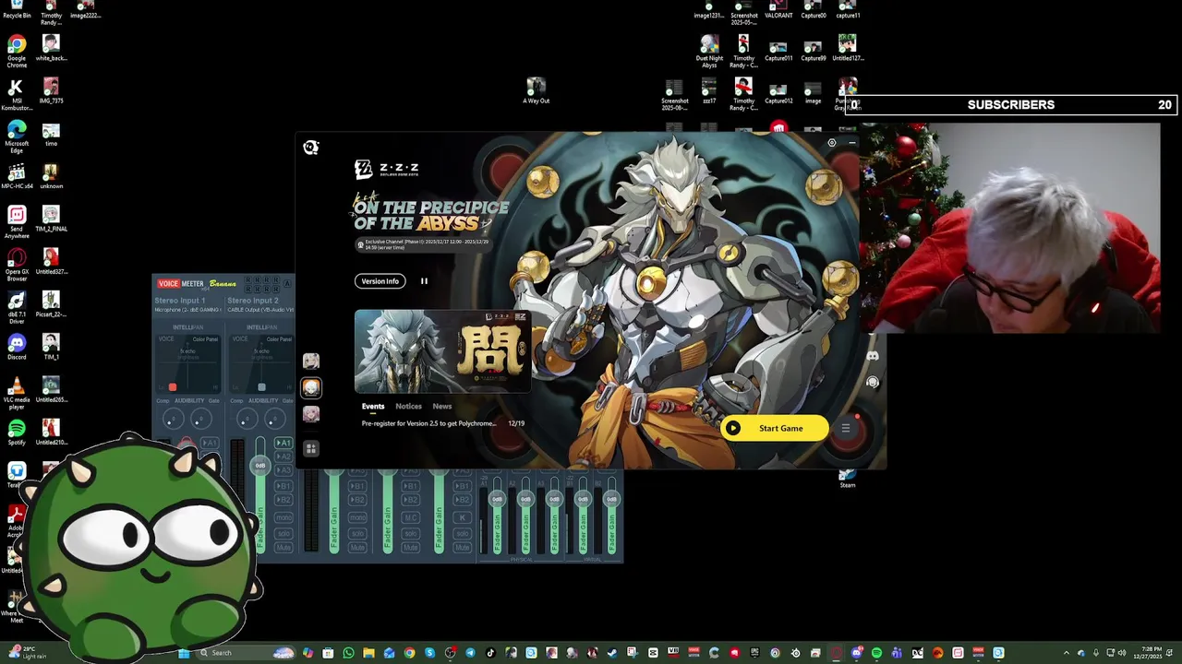Select VALORANT desktop shortcut
Image resolution: width=1182 pixels, height=664 pixels.
click(x=778, y=9)
